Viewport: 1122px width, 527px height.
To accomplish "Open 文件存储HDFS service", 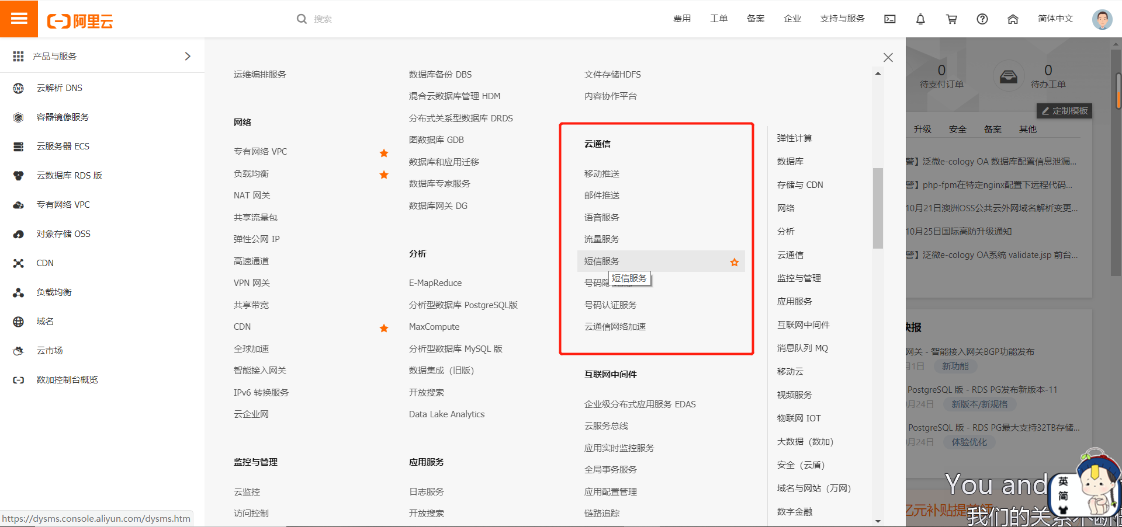I will [612, 75].
